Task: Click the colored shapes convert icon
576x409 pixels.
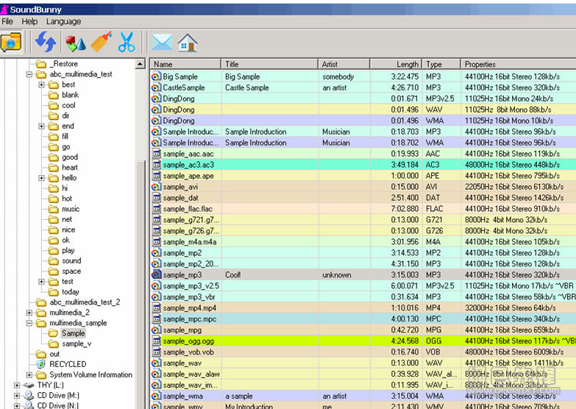Action: click(x=76, y=43)
